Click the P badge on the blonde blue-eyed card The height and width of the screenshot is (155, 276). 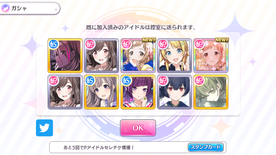tap(163, 44)
